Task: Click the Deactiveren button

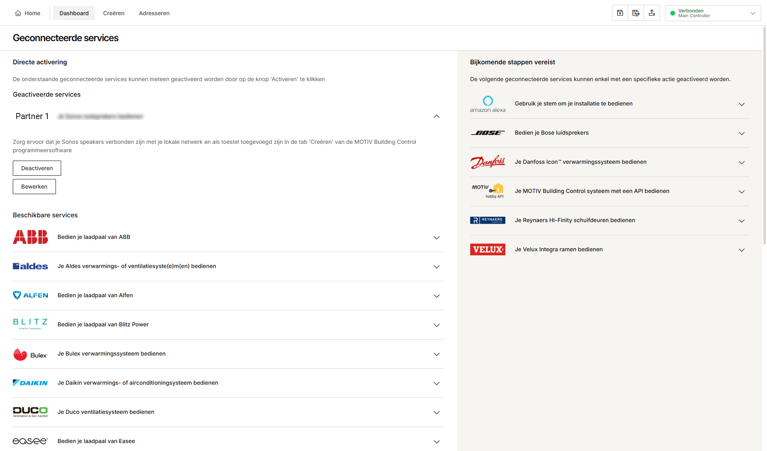Action: (x=37, y=168)
